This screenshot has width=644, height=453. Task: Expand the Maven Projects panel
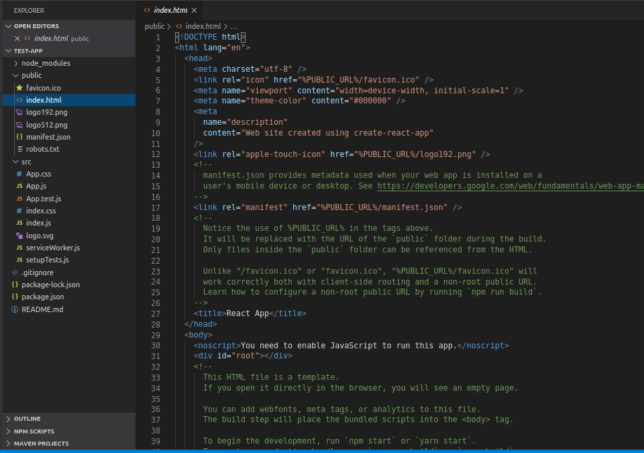pos(8,444)
